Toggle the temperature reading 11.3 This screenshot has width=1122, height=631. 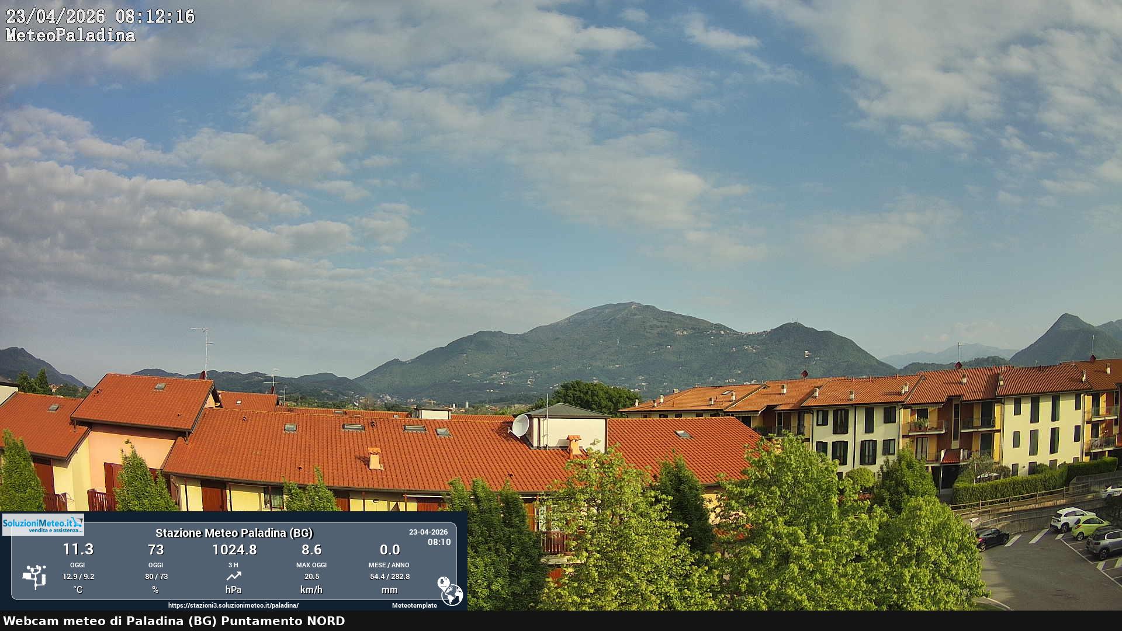pyautogui.click(x=78, y=550)
